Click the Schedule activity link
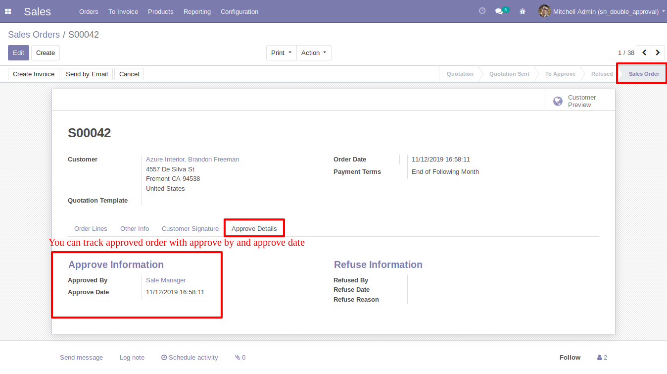The height and width of the screenshot is (374, 667). [x=190, y=357]
